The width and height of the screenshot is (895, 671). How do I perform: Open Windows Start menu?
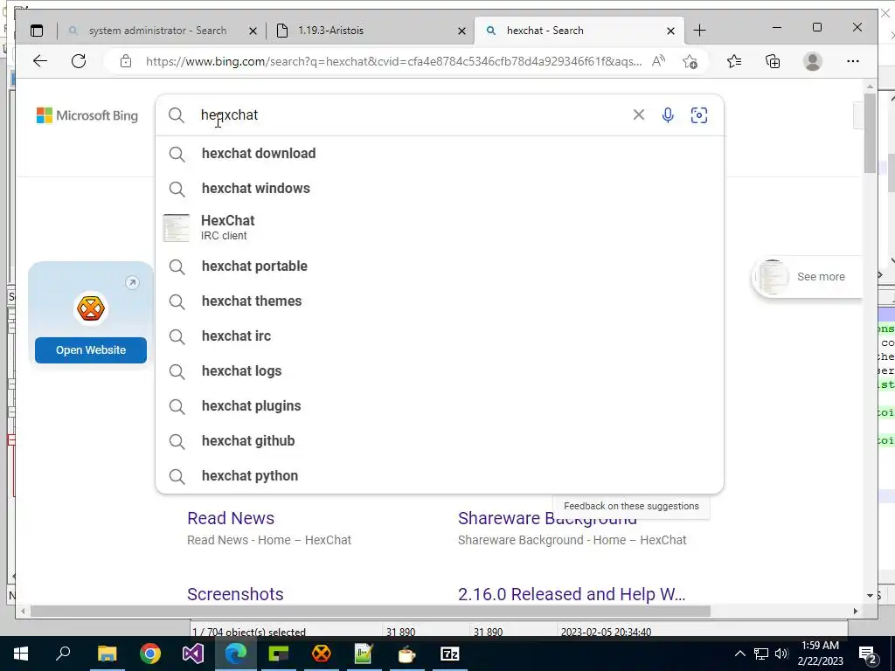click(21, 654)
